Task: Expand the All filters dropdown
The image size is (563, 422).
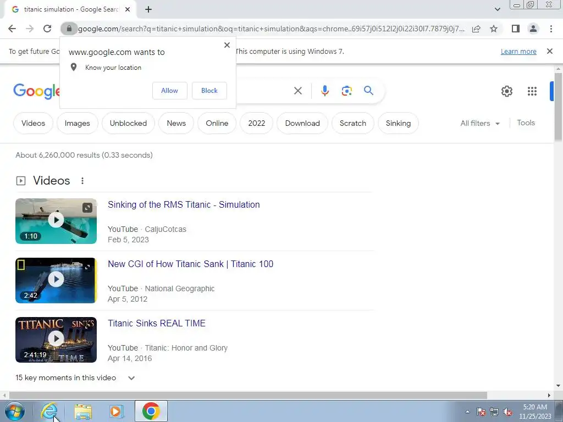Action: tap(480, 123)
